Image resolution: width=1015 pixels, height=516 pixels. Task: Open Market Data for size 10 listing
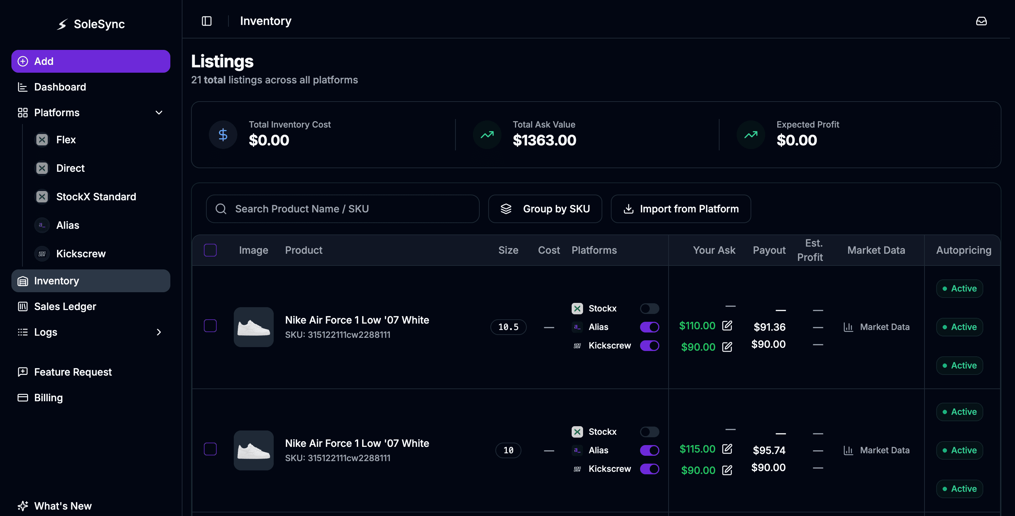[876, 450]
